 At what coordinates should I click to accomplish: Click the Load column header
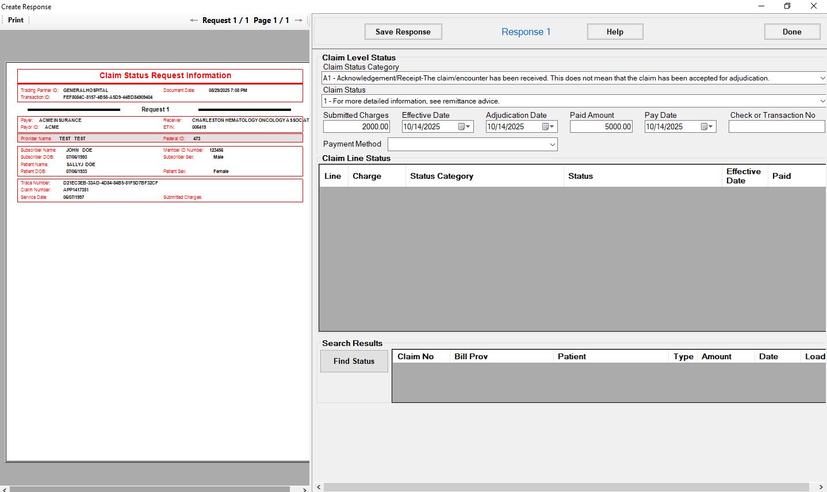point(814,356)
